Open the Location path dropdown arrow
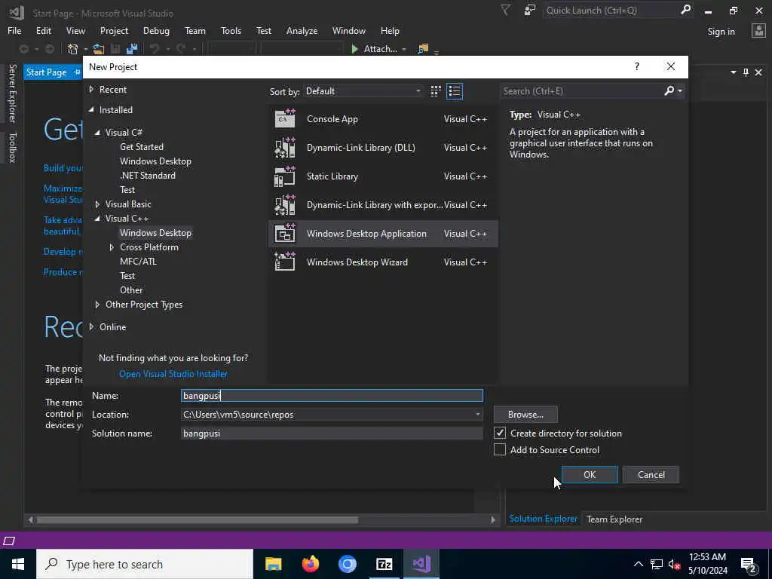This screenshot has width=772, height=579. [477, 415]
